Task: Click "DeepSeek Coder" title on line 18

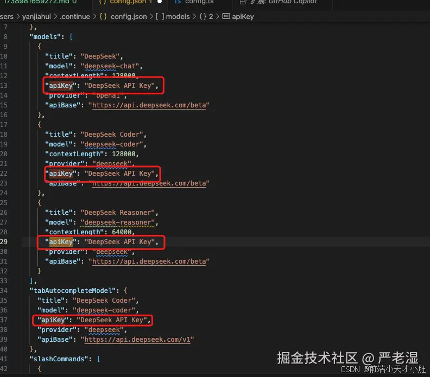Action: pyautogui.click(x=112, y=135)
